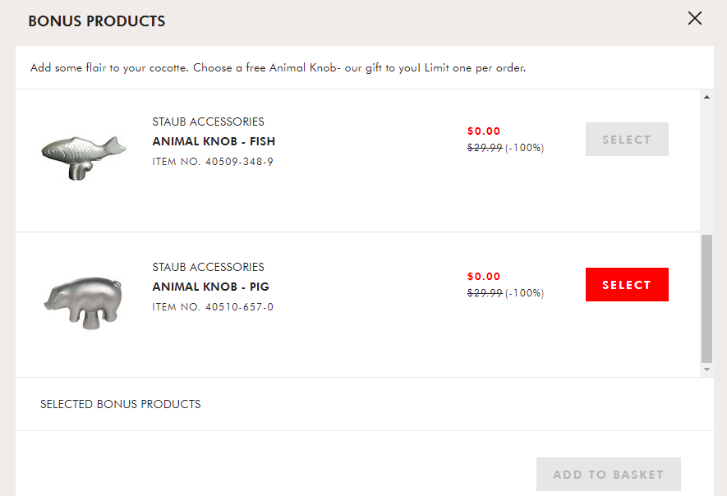The image size is (727, 496).
Task: Click Staub Accessories brand above the fish knob
Action: point(208,122)
